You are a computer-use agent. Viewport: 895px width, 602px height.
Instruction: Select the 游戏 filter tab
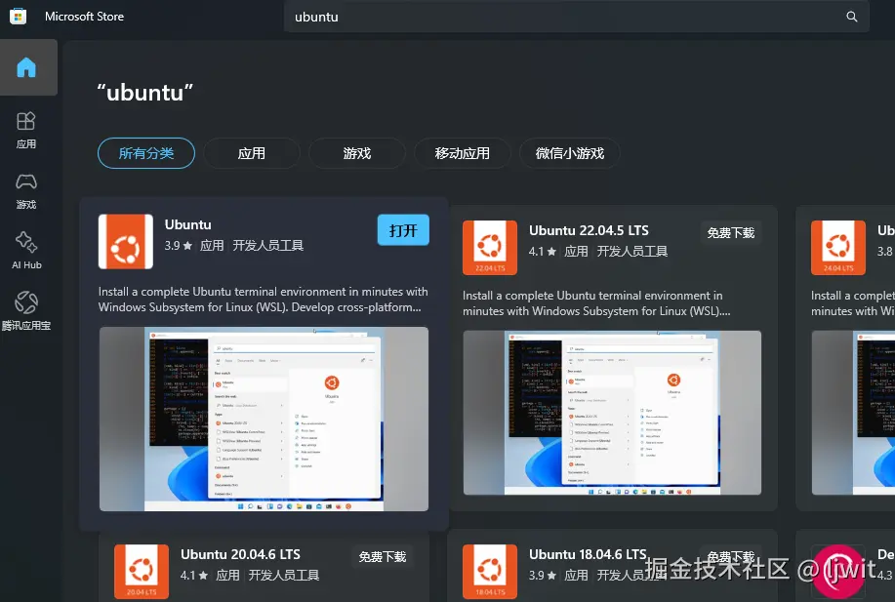(x=357, y=153)
